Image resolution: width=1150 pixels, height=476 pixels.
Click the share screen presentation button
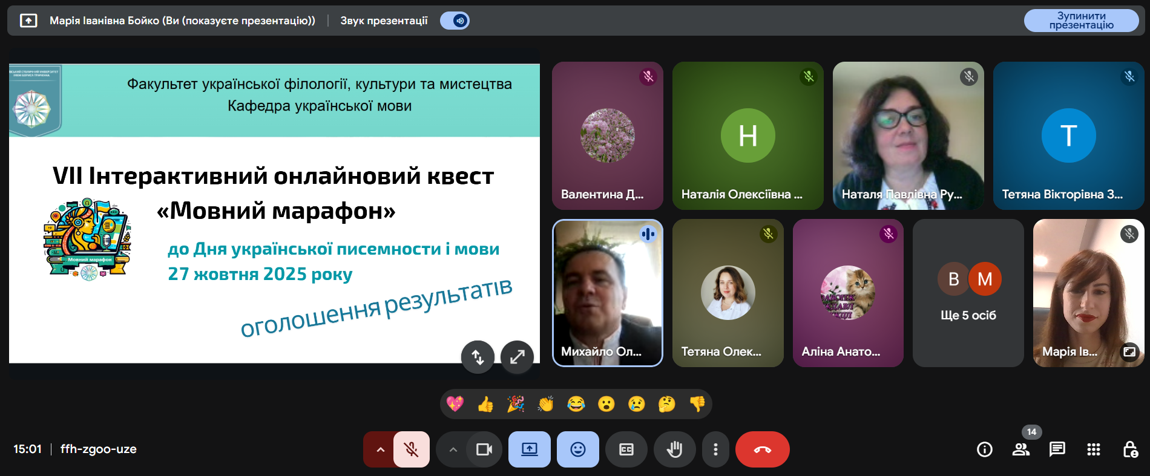point(530,449)
